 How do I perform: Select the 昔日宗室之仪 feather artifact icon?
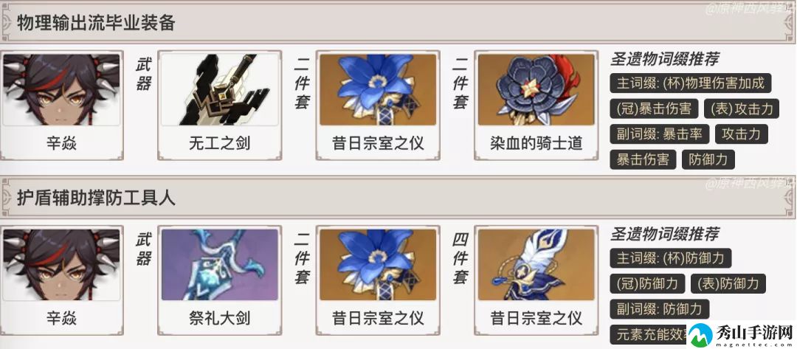(x=536, y=265)
